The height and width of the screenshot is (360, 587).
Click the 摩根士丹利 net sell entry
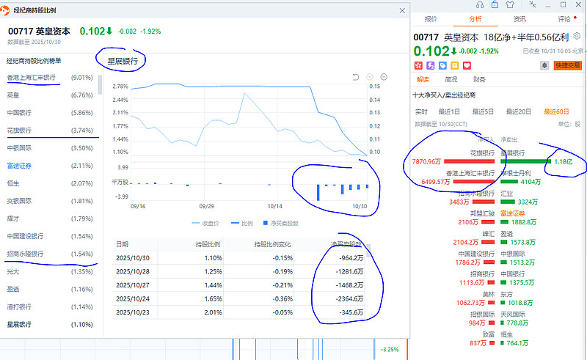tap(516, 173)
